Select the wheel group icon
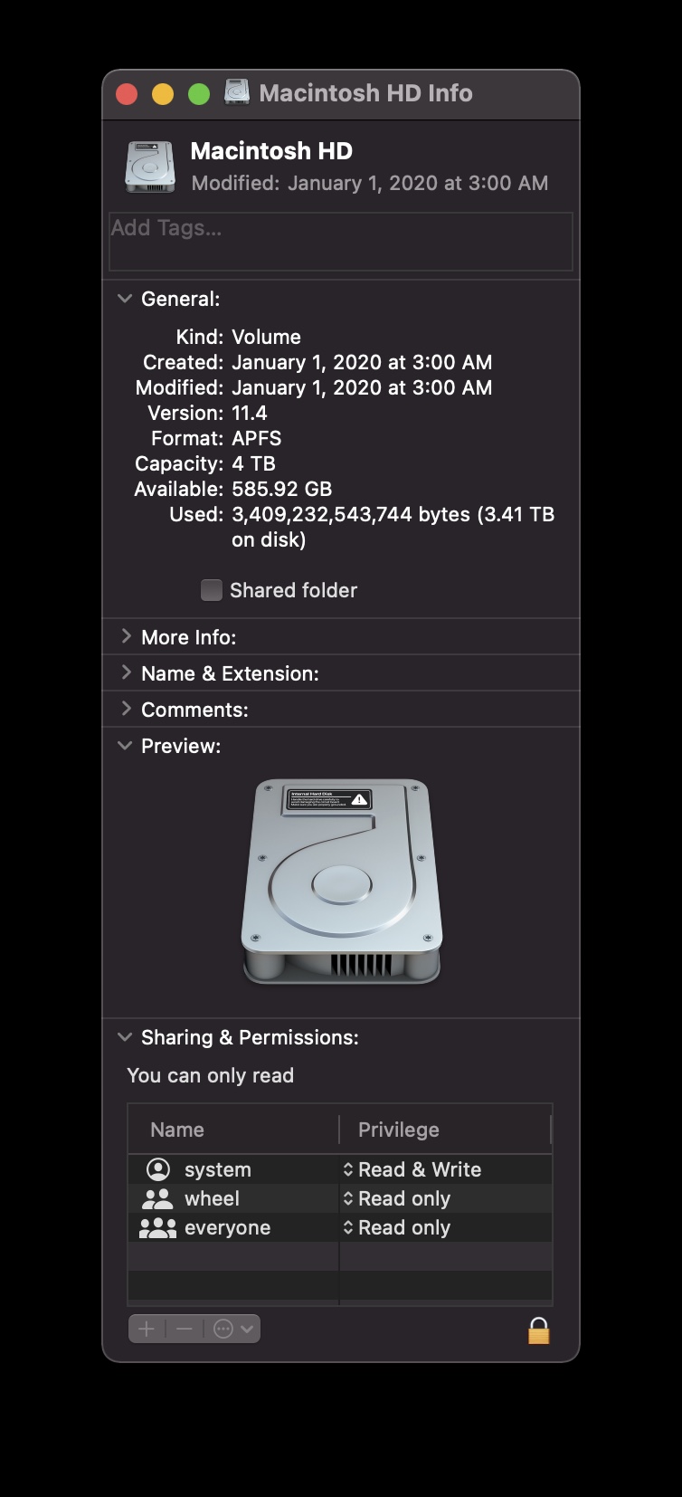 157,1198
